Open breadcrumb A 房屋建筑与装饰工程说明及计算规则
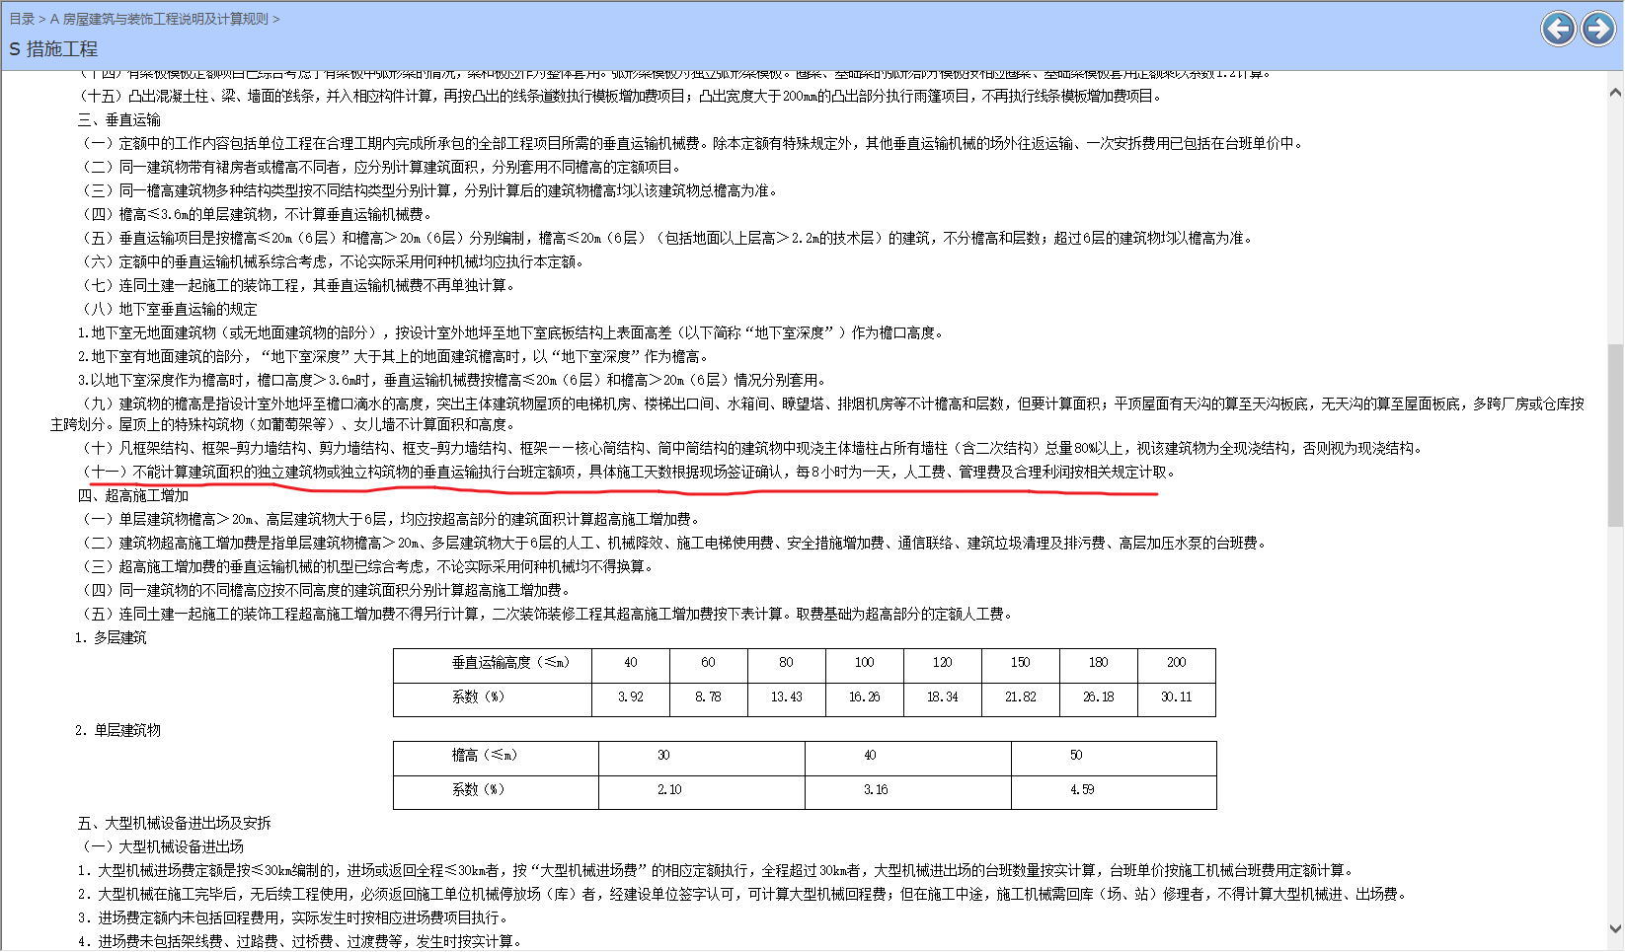1625x952 pixels. (159, 19)
